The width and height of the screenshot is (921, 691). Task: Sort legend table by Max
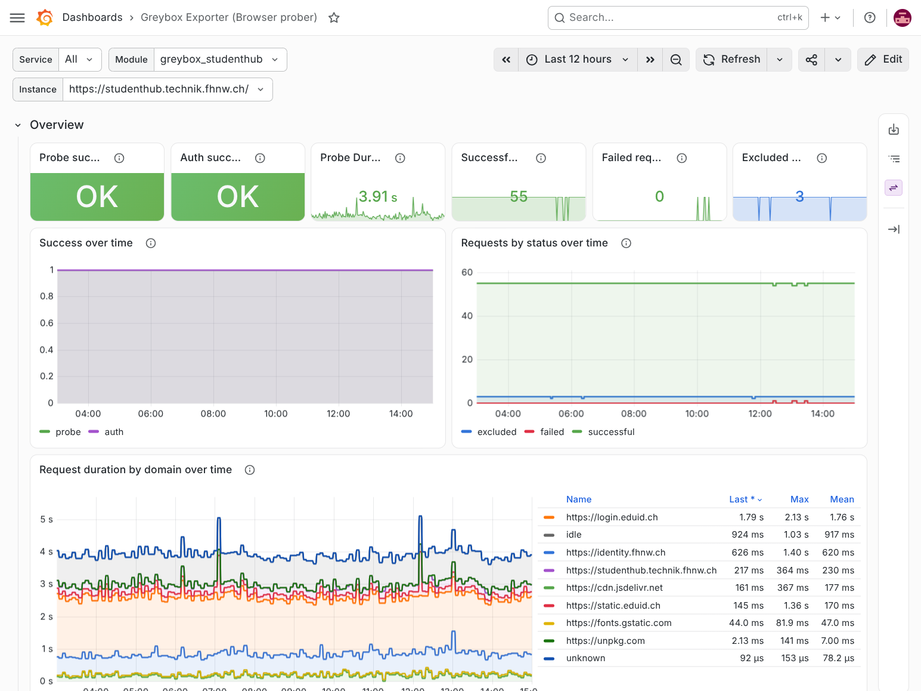point(799,499)
